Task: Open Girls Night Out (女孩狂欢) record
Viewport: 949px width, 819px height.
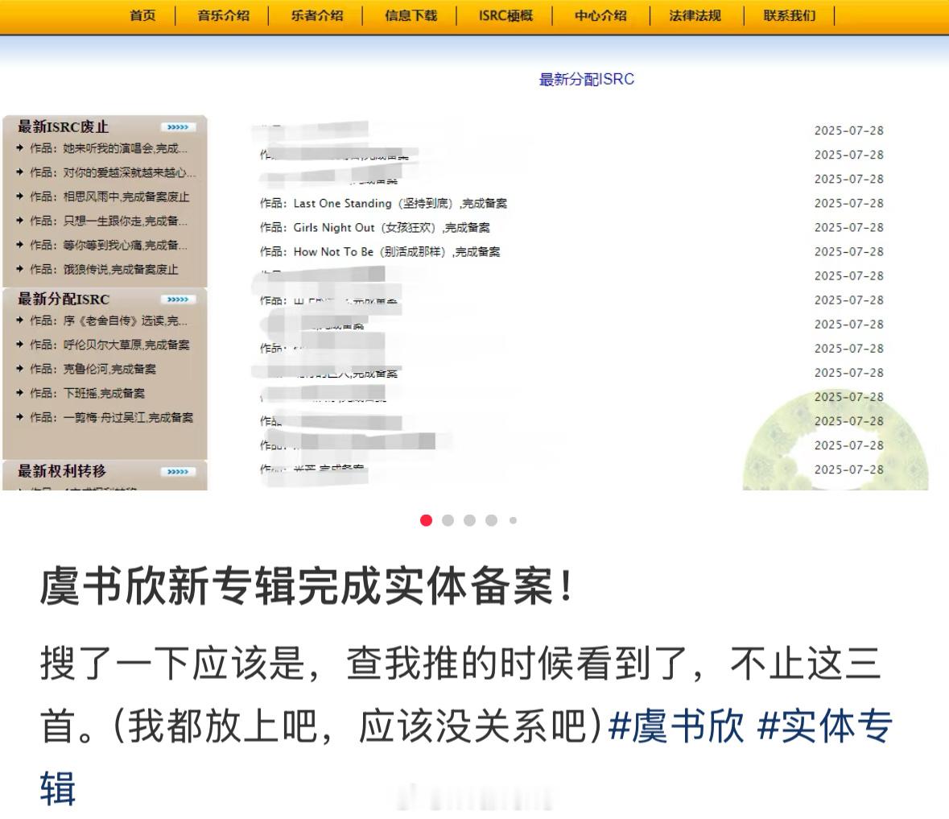Action: point(375,228)
